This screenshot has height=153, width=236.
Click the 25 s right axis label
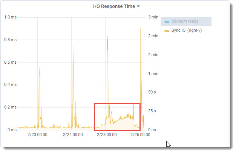click(152, 111)
